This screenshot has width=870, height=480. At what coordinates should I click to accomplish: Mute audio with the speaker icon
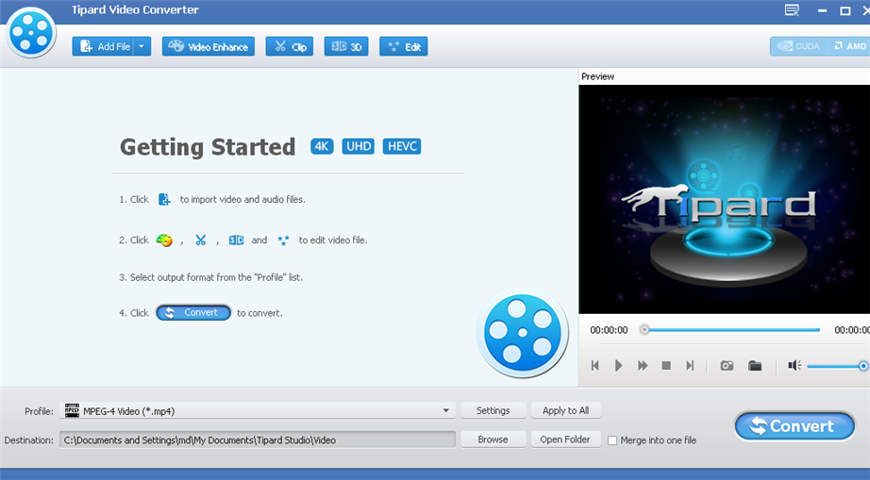pos(794,365)
